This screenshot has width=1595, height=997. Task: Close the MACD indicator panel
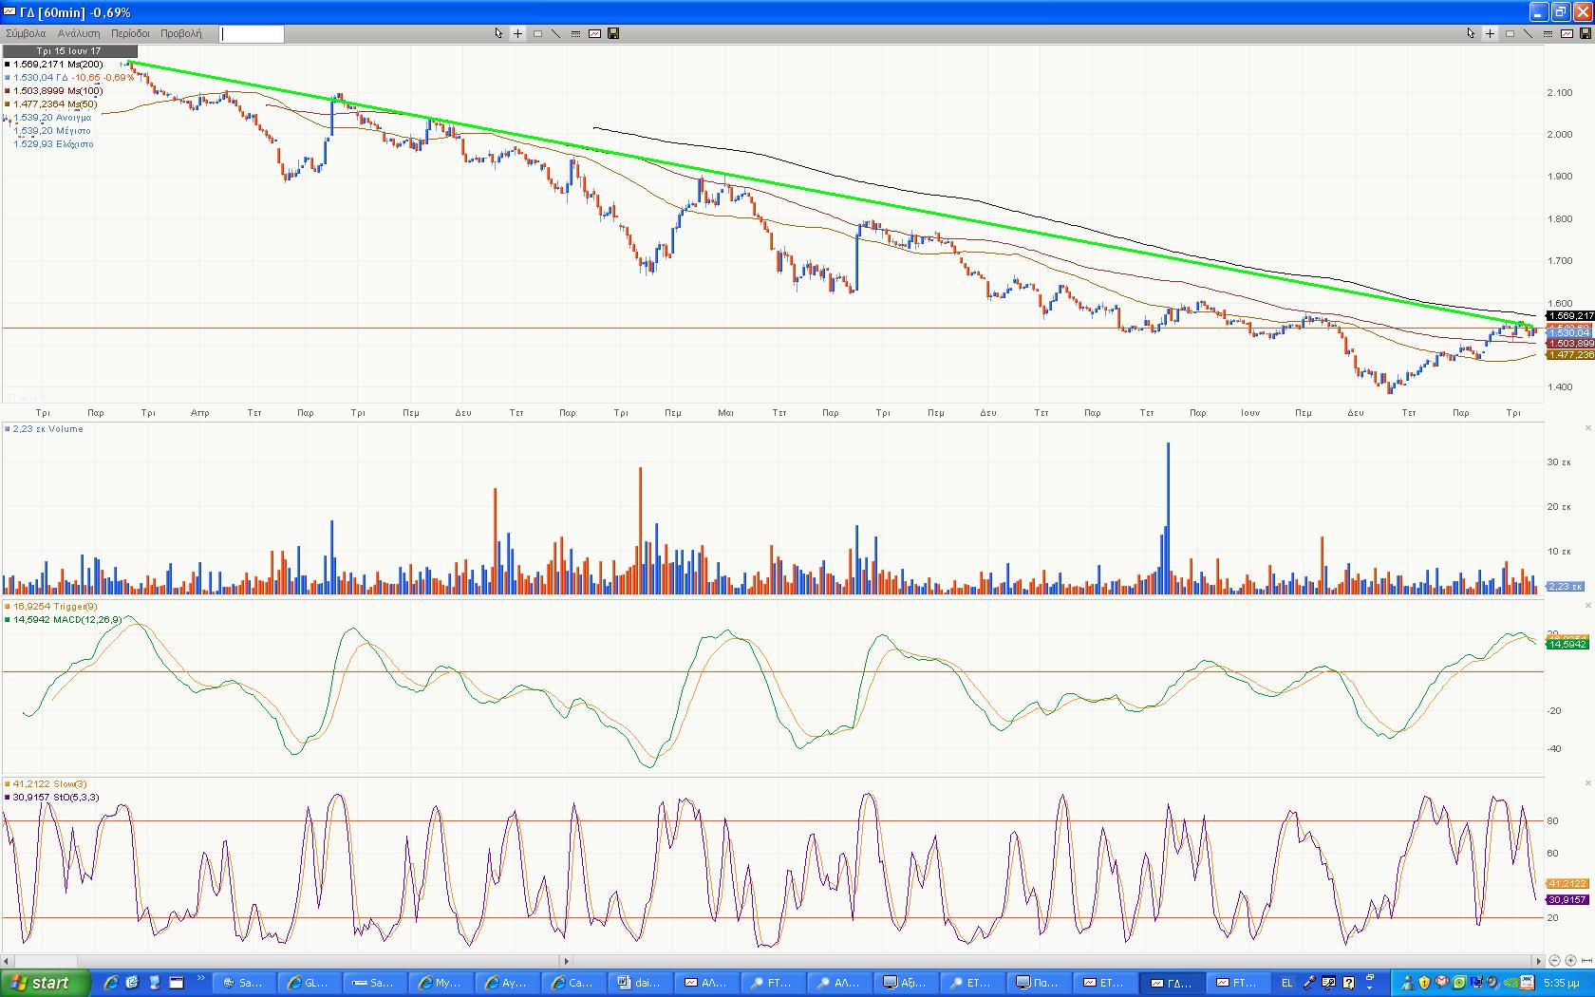1588,606
